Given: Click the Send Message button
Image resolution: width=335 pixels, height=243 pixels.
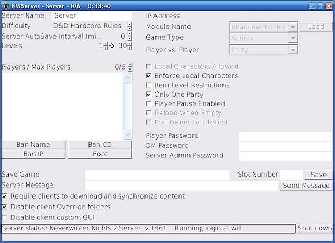Looking at the screenshot, I should pyautogui.click(x=306, y=186).
